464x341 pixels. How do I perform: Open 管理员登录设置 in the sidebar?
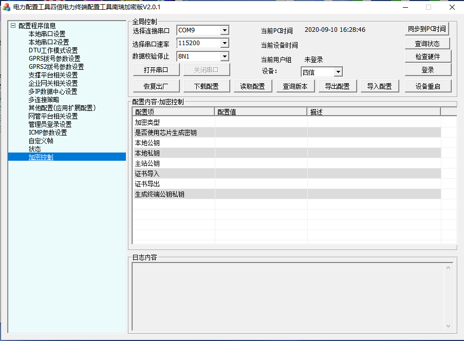[50, 124]
